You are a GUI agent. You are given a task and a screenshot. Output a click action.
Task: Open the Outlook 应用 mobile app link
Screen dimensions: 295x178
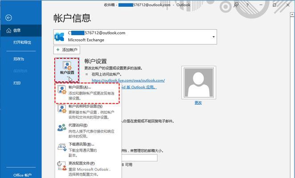click(x=139, y=87)
